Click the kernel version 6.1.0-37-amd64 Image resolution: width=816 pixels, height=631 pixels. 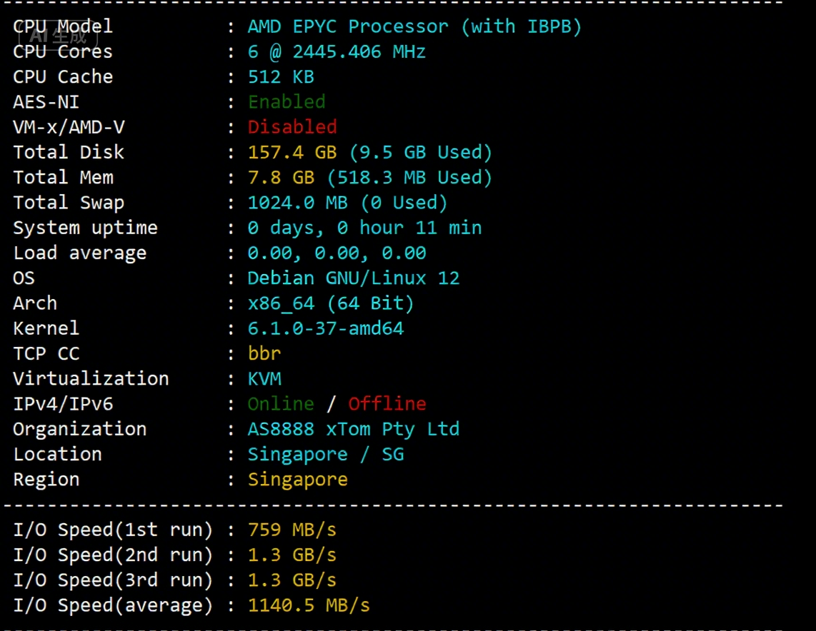tap(326, 328)
